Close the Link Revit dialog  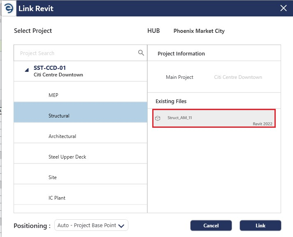coord(283,8)
